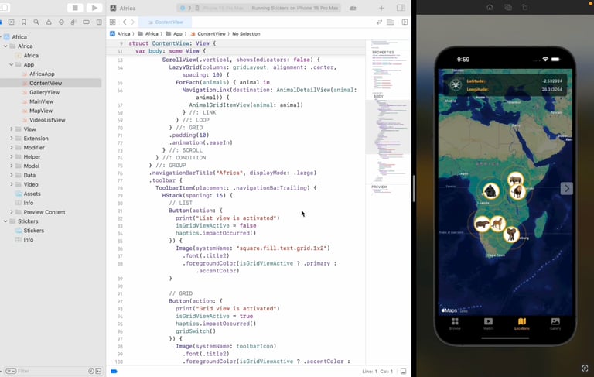Toggle source-control status filter icon

pos(98,371)
